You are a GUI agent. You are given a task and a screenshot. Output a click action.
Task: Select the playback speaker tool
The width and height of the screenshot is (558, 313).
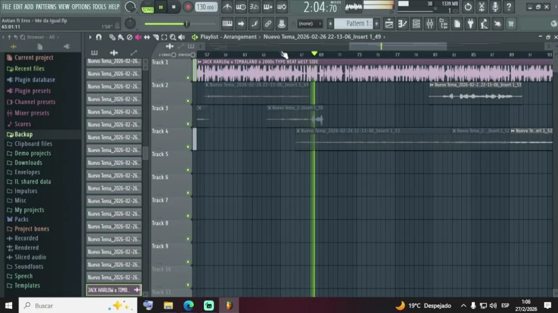[182, 37]
